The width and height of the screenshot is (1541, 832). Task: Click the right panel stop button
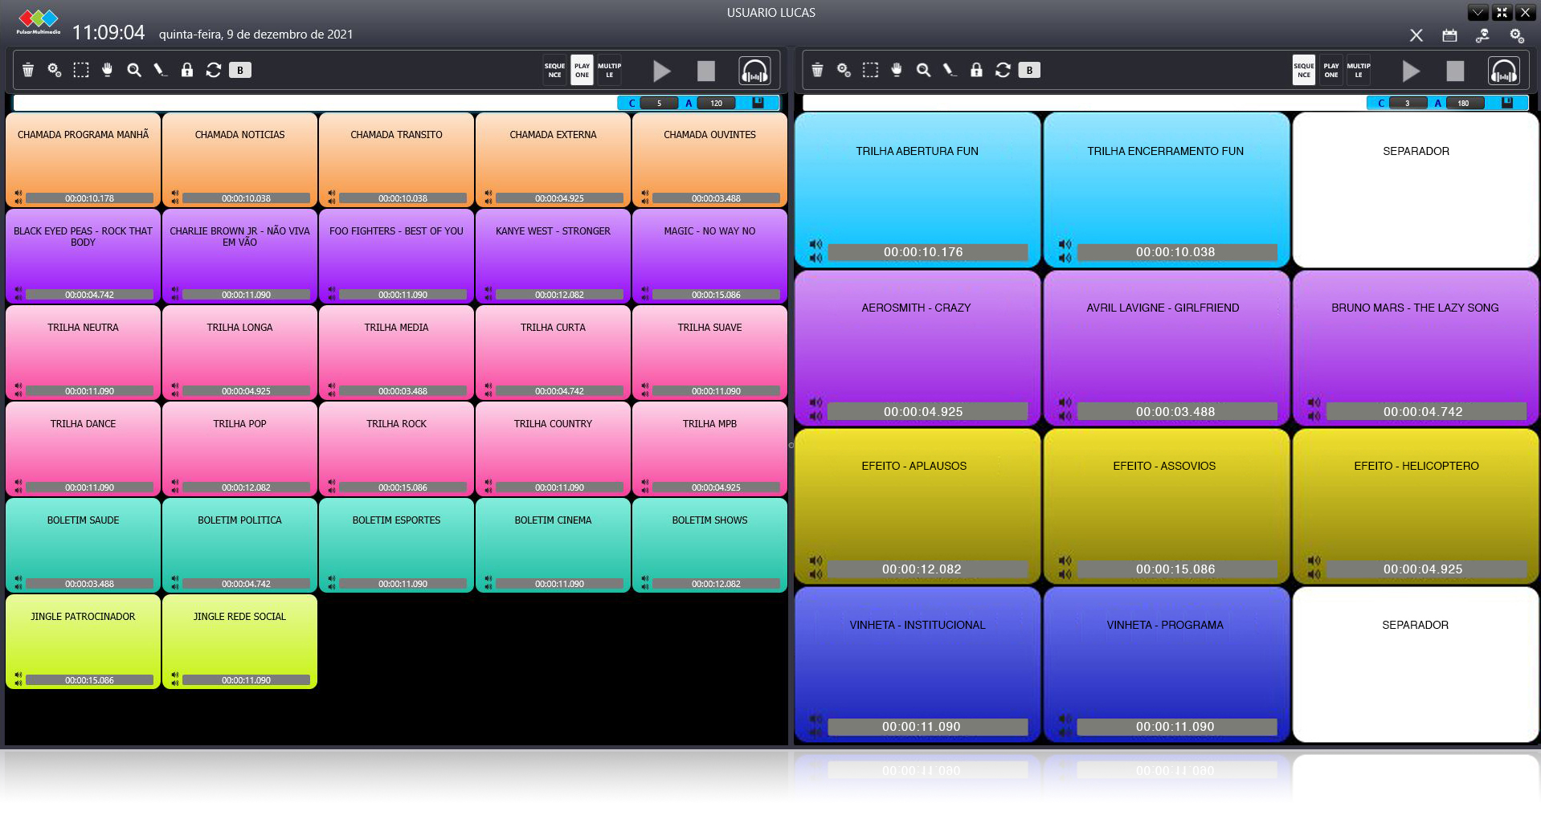pyautogui.click(x=1455, y=71)
